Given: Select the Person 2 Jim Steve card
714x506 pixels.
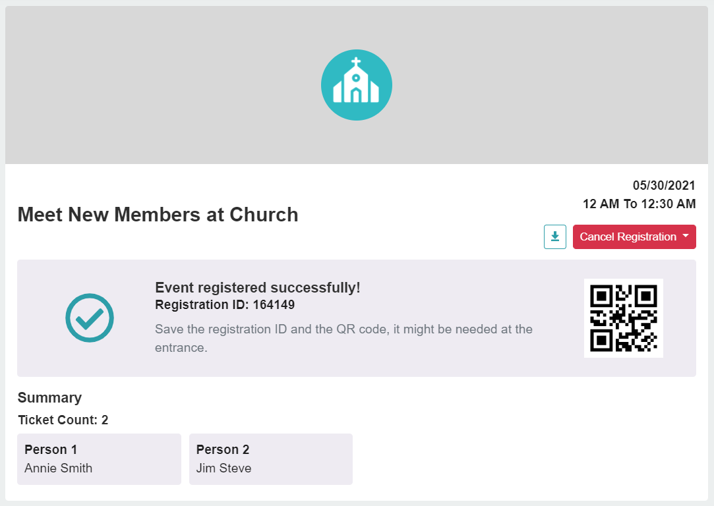Looking at the screenshot, I should coord(271,459).
